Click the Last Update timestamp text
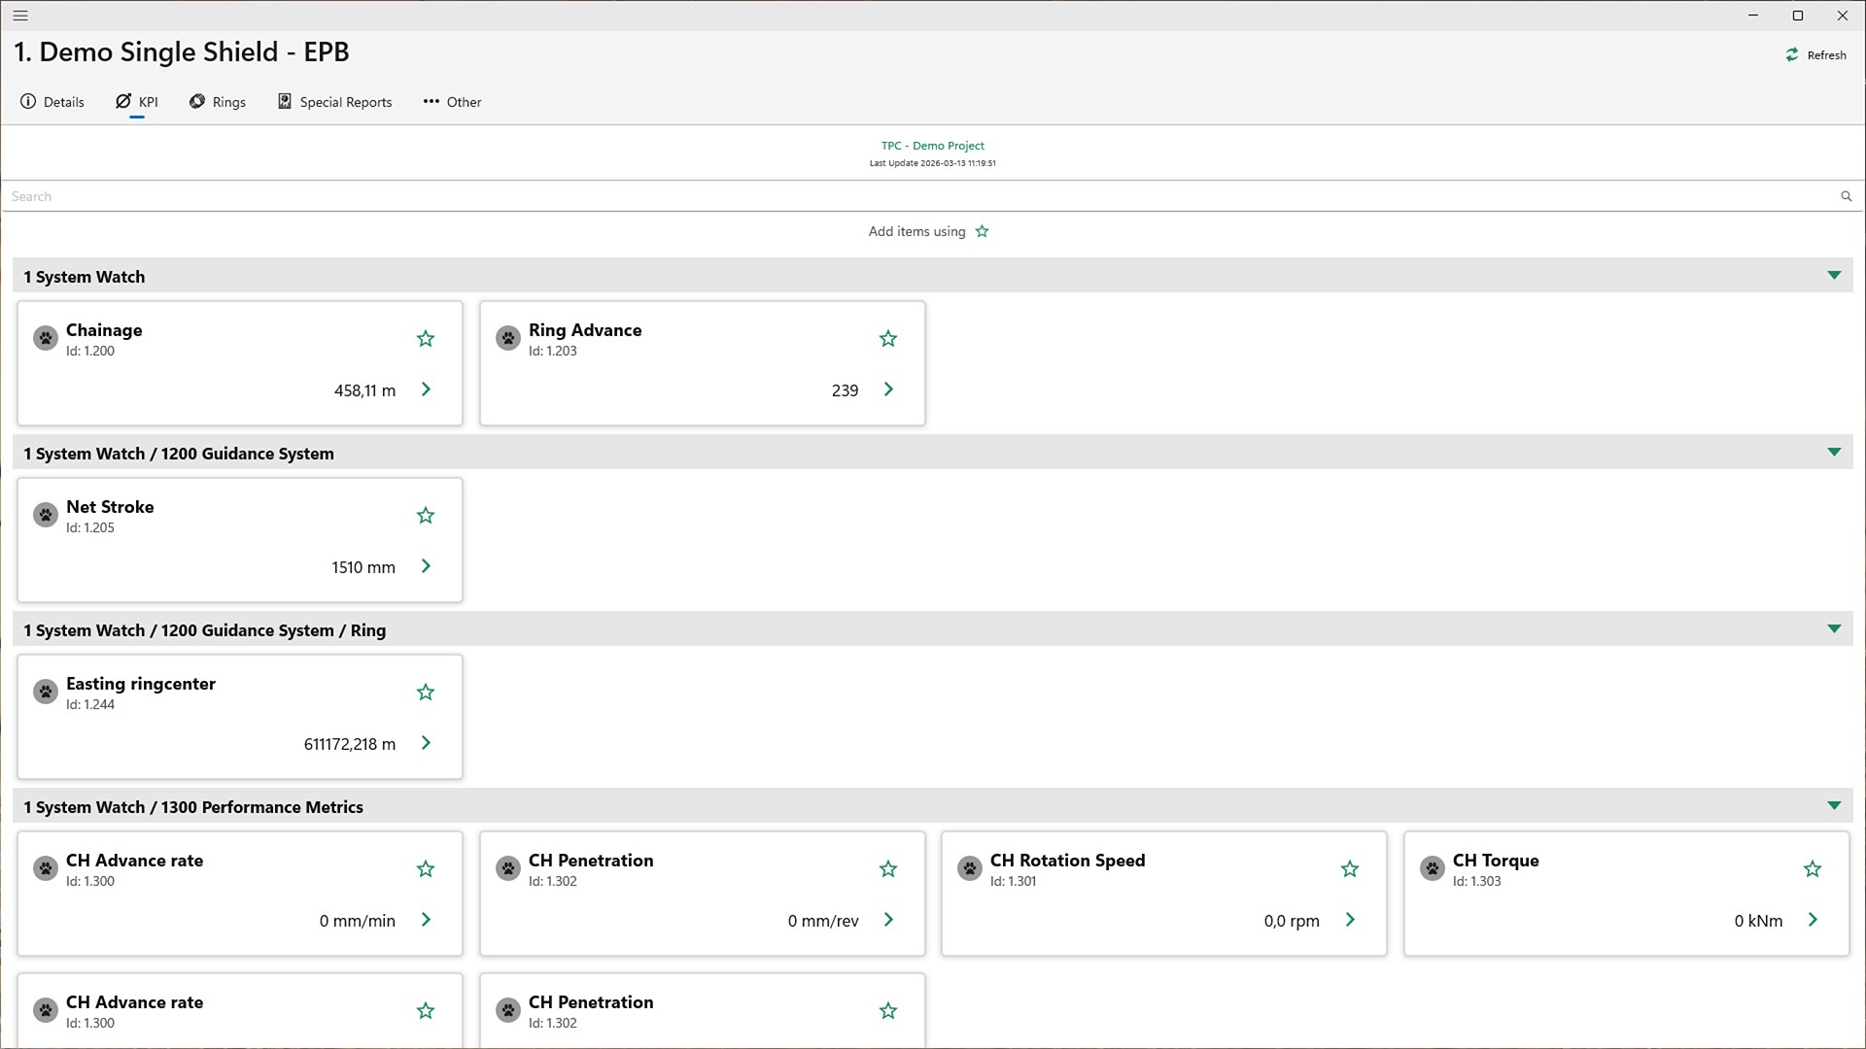Screen dimensions: 1866x1049 [932, 163]
